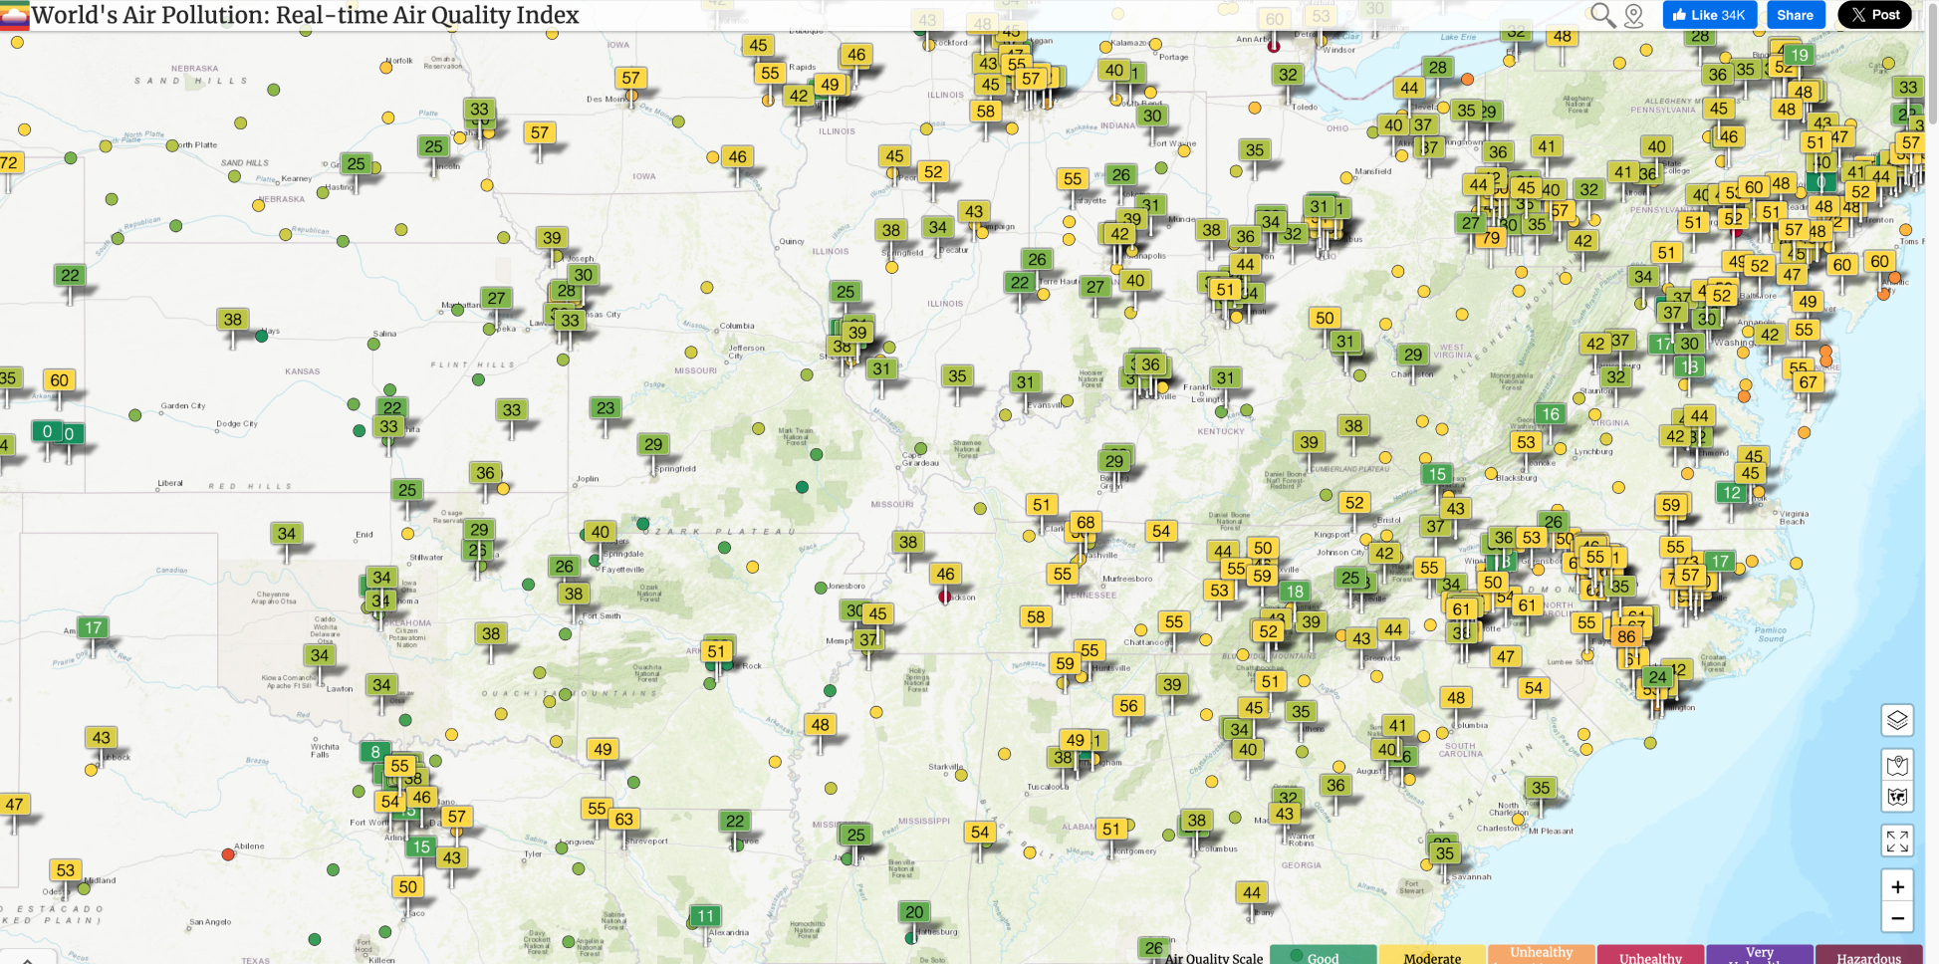This screenshot has height=964, width=1939.
Task: Zoom out using the minus icon
Action: [1898, 916]
